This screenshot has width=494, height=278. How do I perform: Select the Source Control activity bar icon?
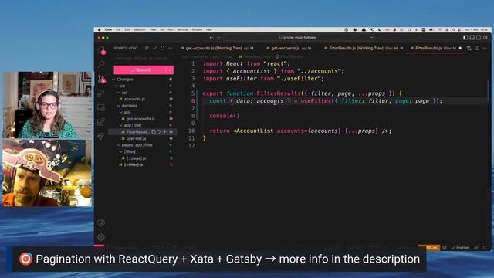(x=101, y=79)
